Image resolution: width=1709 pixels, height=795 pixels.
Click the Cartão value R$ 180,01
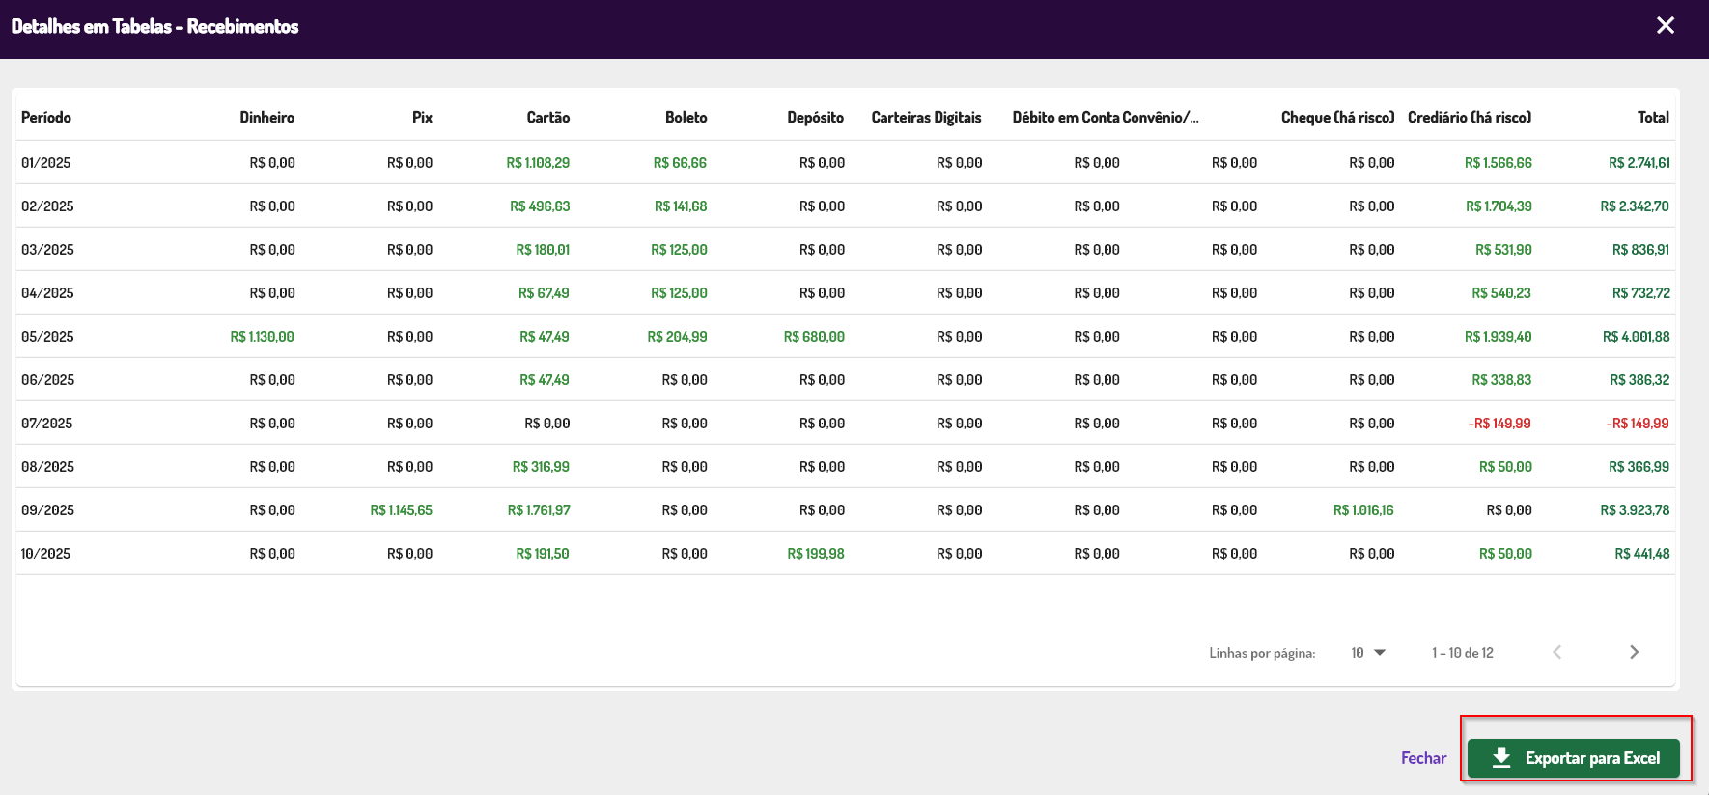pos(543,250)
